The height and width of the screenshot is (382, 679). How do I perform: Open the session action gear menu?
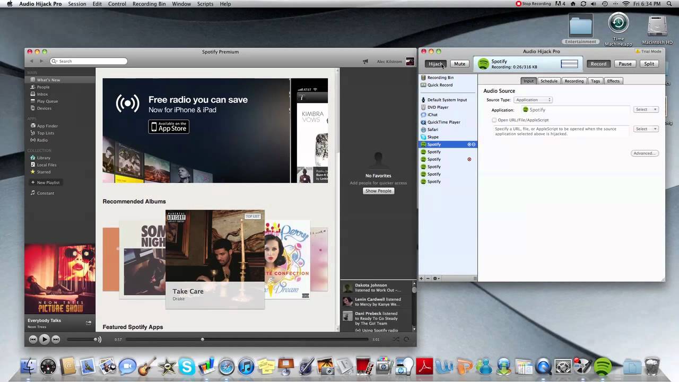coord(436,279)
